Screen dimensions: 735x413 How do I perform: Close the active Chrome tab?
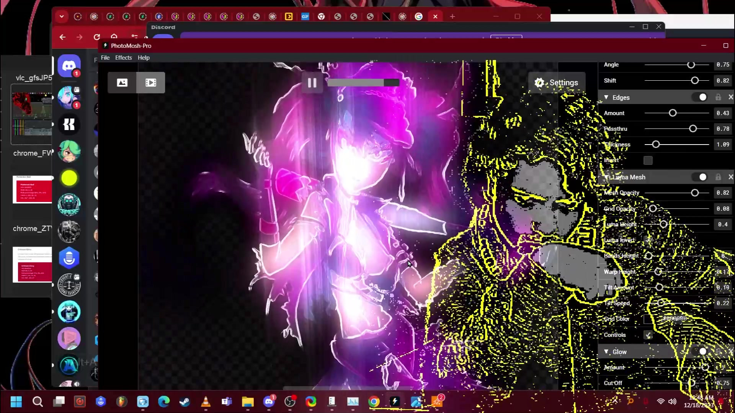point(435,16)
